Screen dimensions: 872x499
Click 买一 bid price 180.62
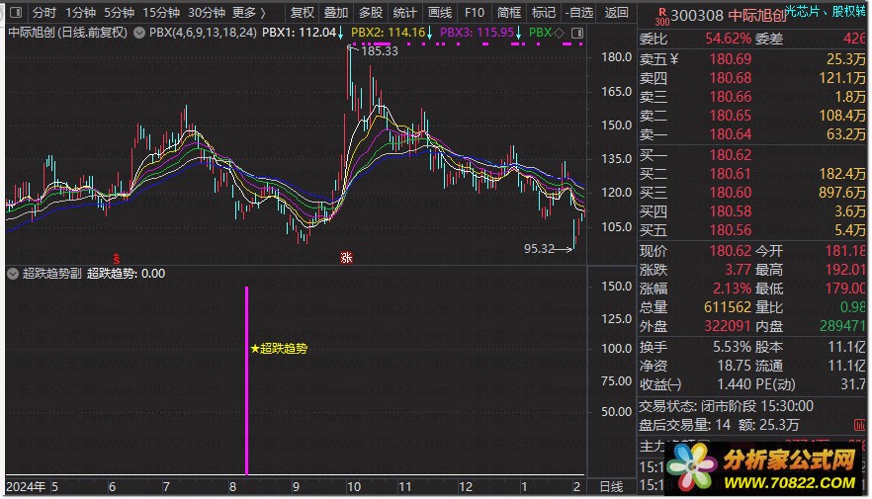(731, 154)
